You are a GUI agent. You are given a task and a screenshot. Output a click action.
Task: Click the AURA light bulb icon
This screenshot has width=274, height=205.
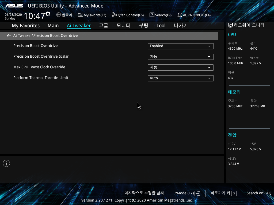180,15
